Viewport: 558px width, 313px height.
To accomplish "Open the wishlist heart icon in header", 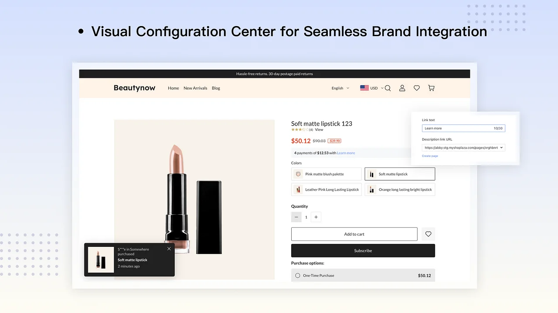I will (416, 88).
